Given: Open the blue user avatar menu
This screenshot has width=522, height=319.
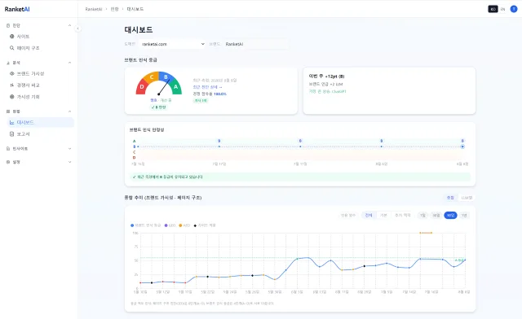Looking at the screenshot, I should pos(514,9).
